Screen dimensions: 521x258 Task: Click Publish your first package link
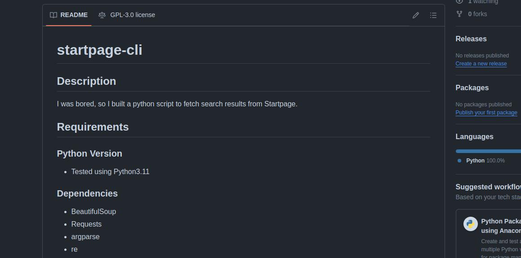pos(486,113)
